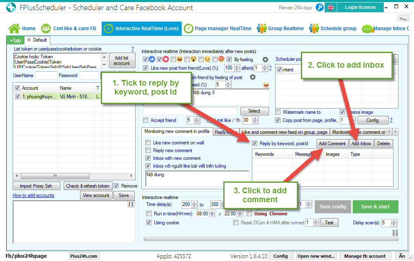Image resolution: width=414 pixels, height=261 pixels.
Task: Click the 'Nội dung' text box under Inbox options
Action: (197, 179)
